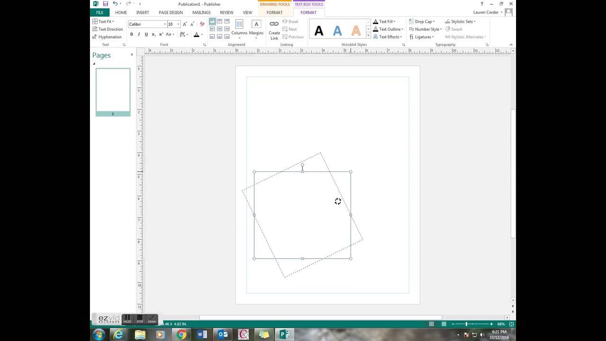
Task: Click the Text Direction button
Action: coord(107,29)
